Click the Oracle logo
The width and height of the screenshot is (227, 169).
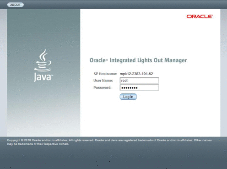(200, 16)
